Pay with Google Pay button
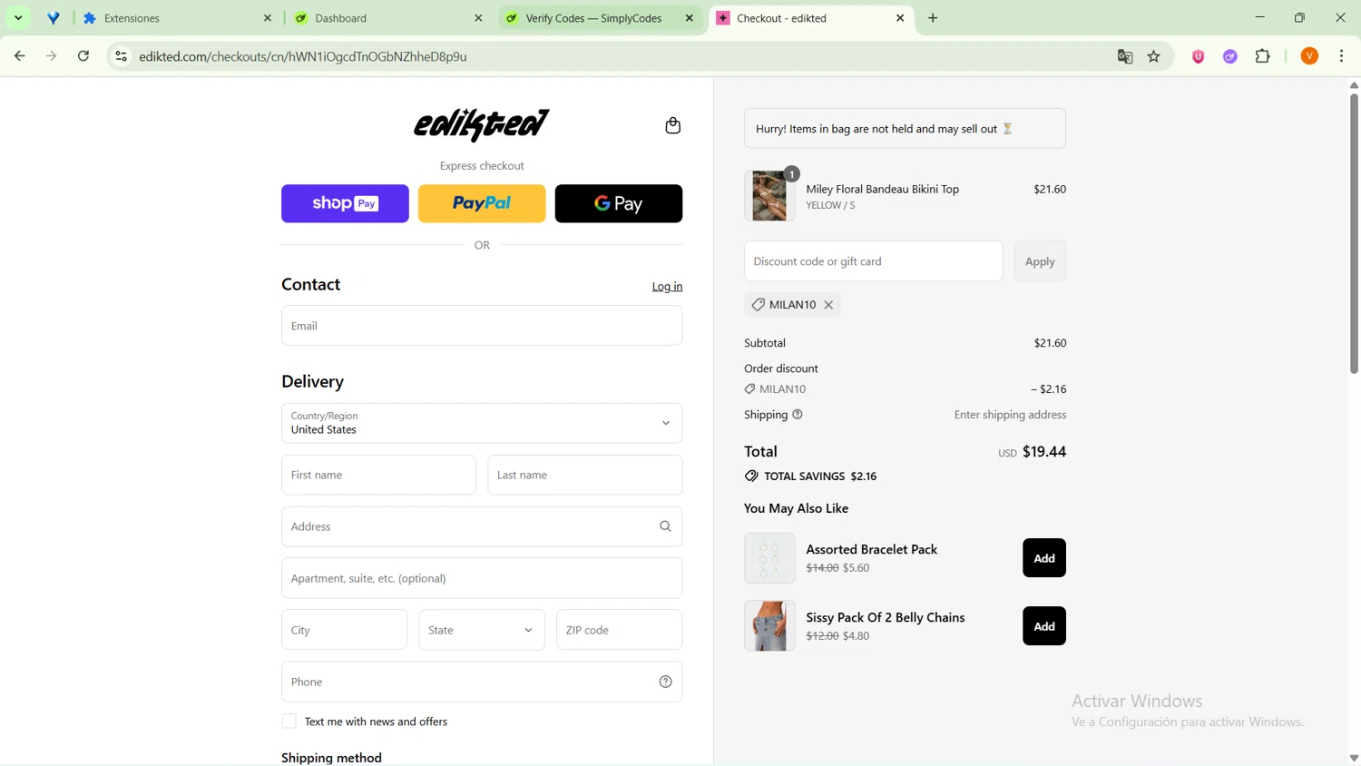 (x=619, y=203)
